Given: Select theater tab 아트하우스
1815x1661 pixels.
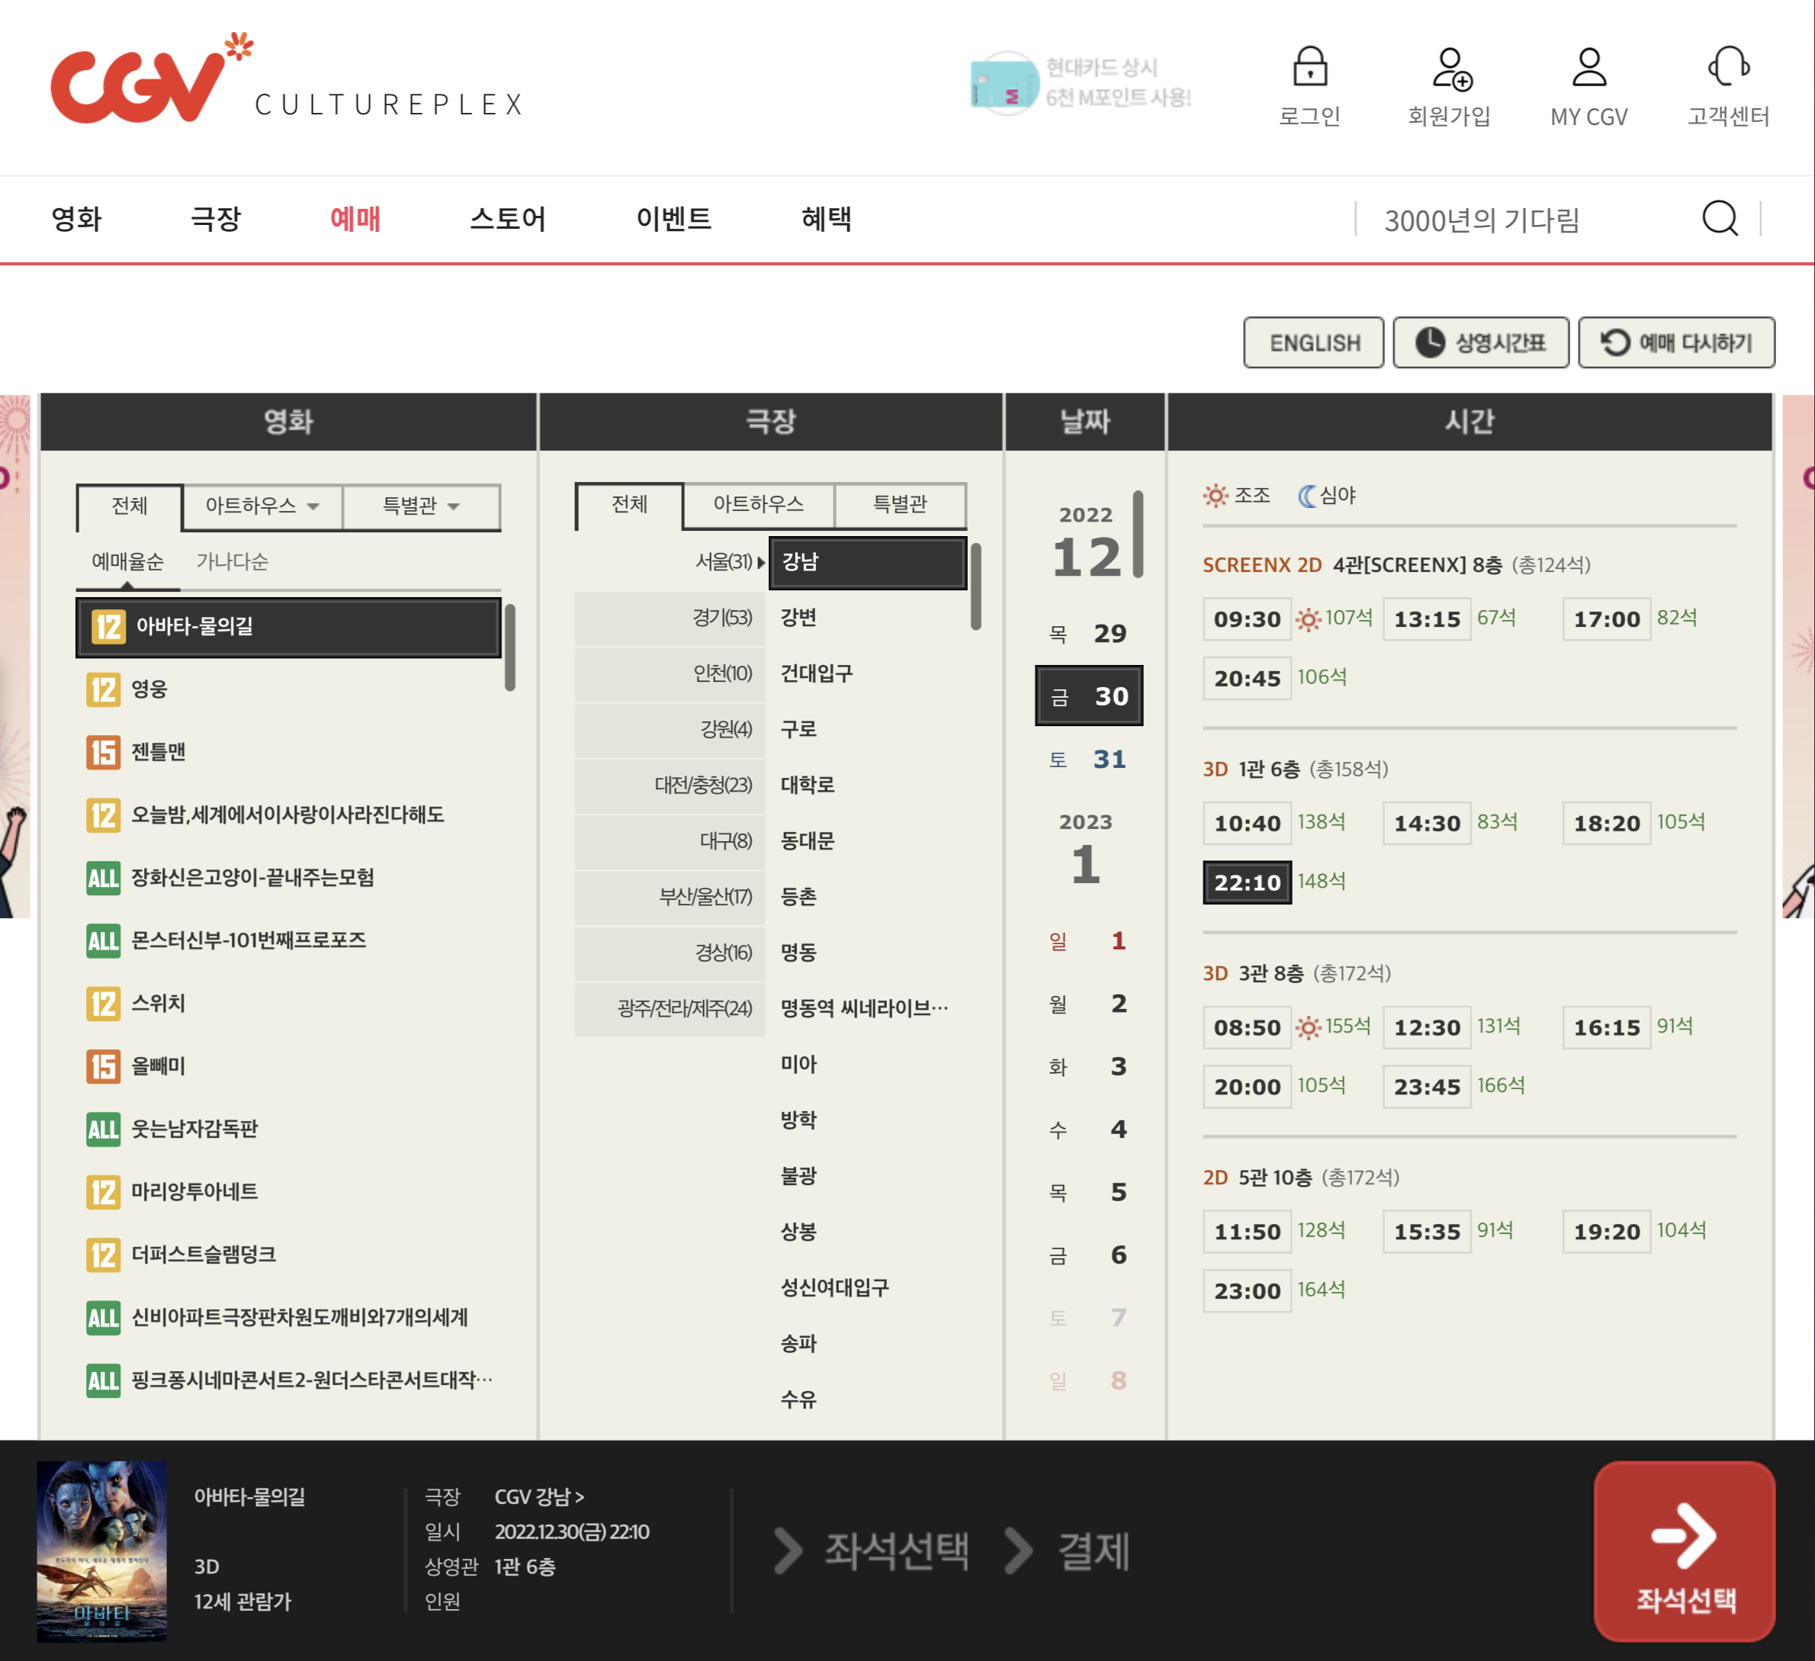Looking at the screenshot, I should click(x=758, y=504).
